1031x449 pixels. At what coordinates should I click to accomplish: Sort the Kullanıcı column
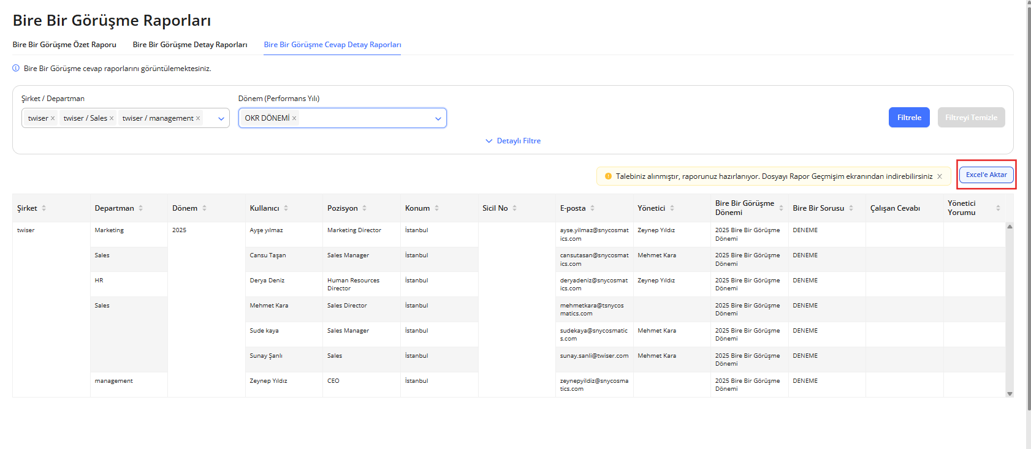[286, 208]
